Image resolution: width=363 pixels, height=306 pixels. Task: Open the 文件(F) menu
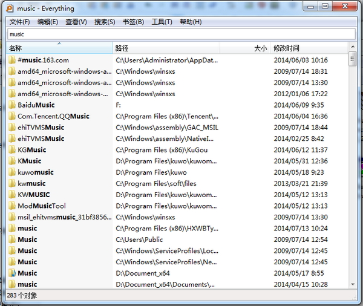pos(19,22)
